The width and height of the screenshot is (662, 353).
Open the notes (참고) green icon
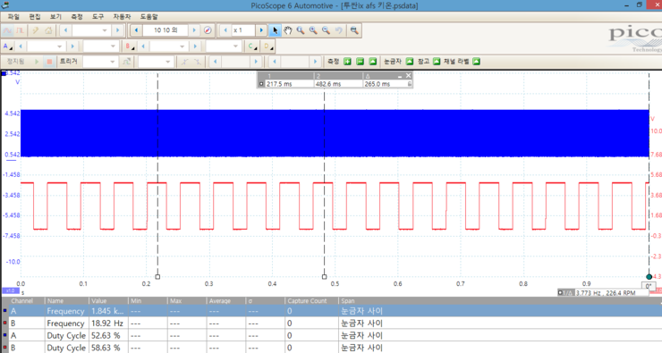coord(437,62)
